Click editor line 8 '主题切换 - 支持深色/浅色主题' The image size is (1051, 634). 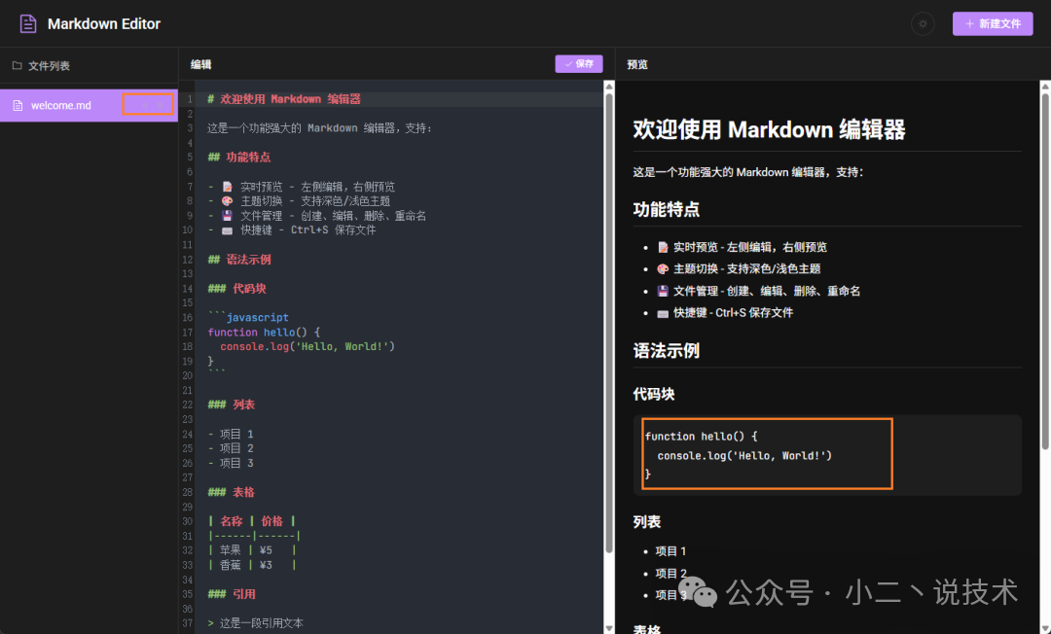(x=299, y=201)
